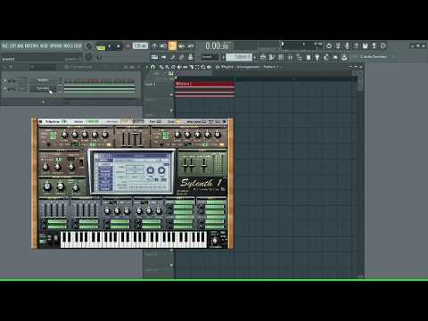Open the channel rack filter group dropdown

tap(43, 67)
